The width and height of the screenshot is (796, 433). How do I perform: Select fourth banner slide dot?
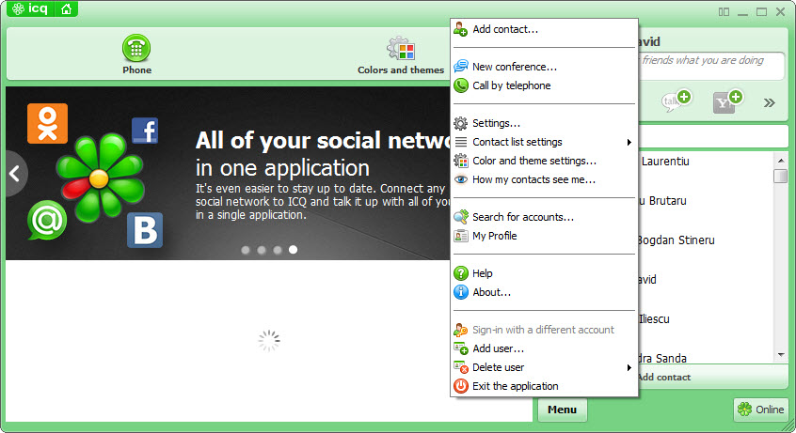[x=293, y=250]
